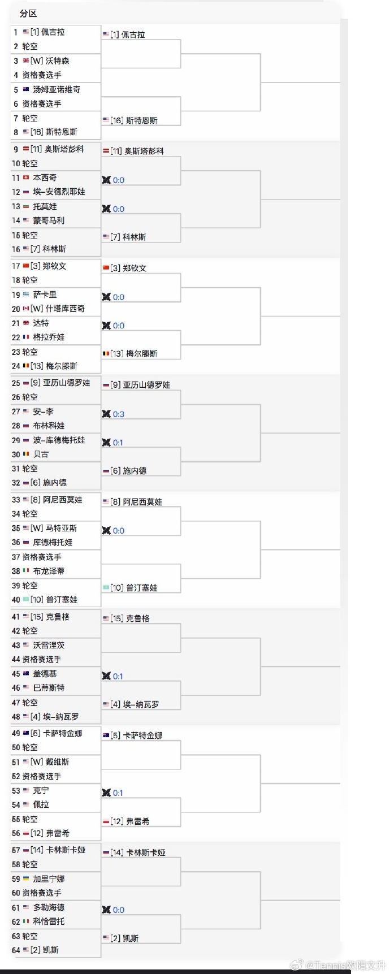Open 加里宁娜 at draw position 59
Screen dimensions: 390x974
pos(49,879)
